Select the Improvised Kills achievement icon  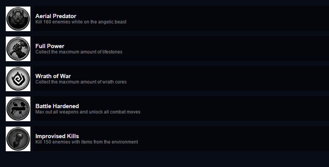18,139
